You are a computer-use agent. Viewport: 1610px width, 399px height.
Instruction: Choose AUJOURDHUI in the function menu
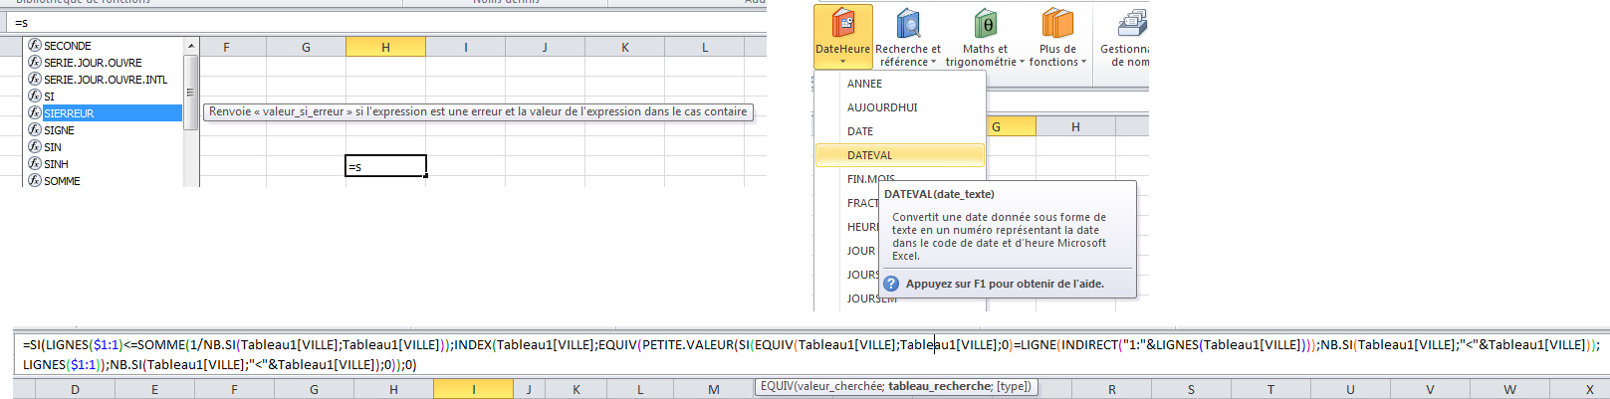(x=882, y=107)
